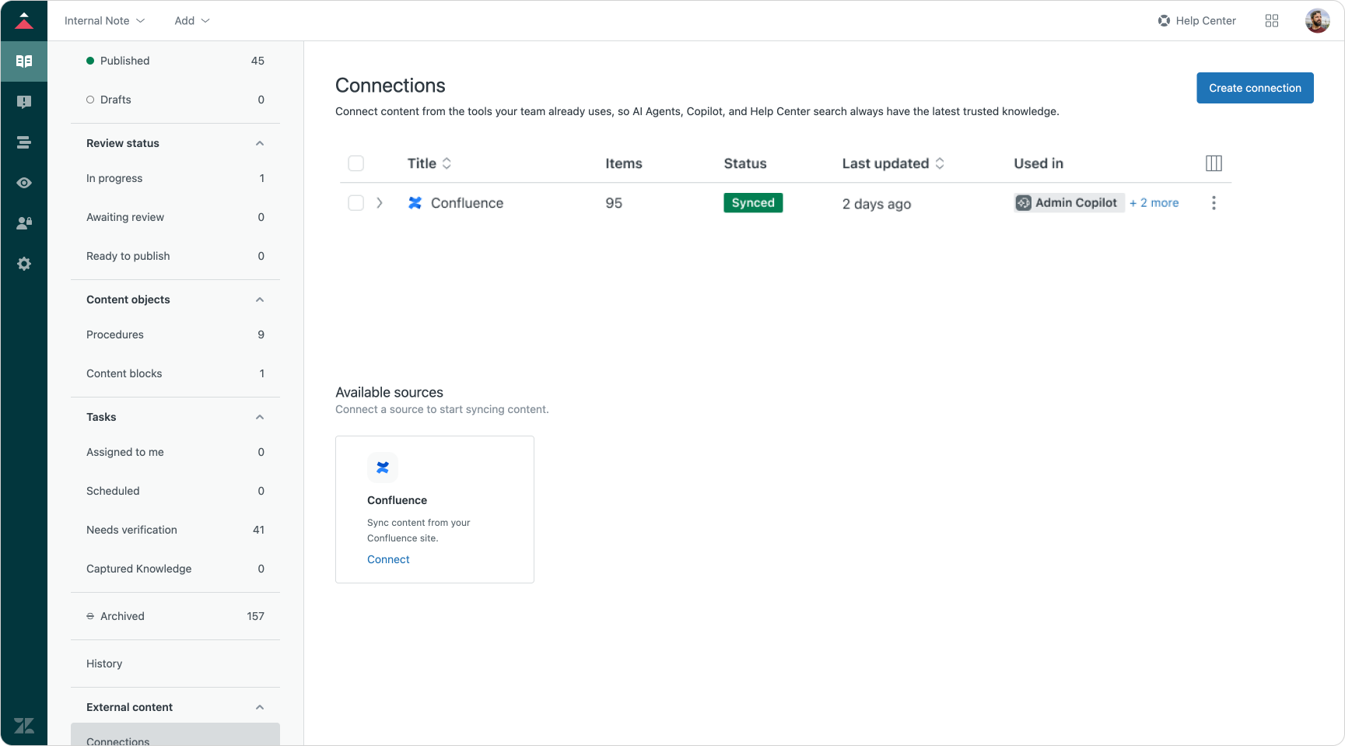
Task: Click the Status column header
Action: click(x=745, y=163)
